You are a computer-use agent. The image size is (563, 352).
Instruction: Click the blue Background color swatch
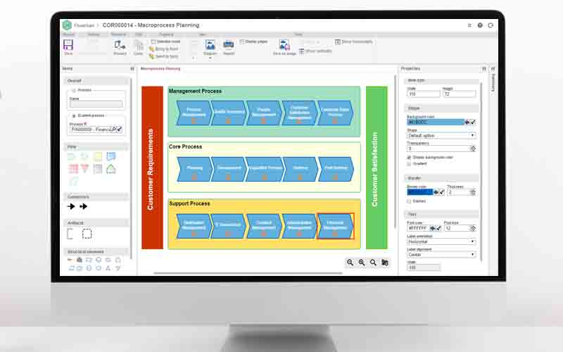436,122
